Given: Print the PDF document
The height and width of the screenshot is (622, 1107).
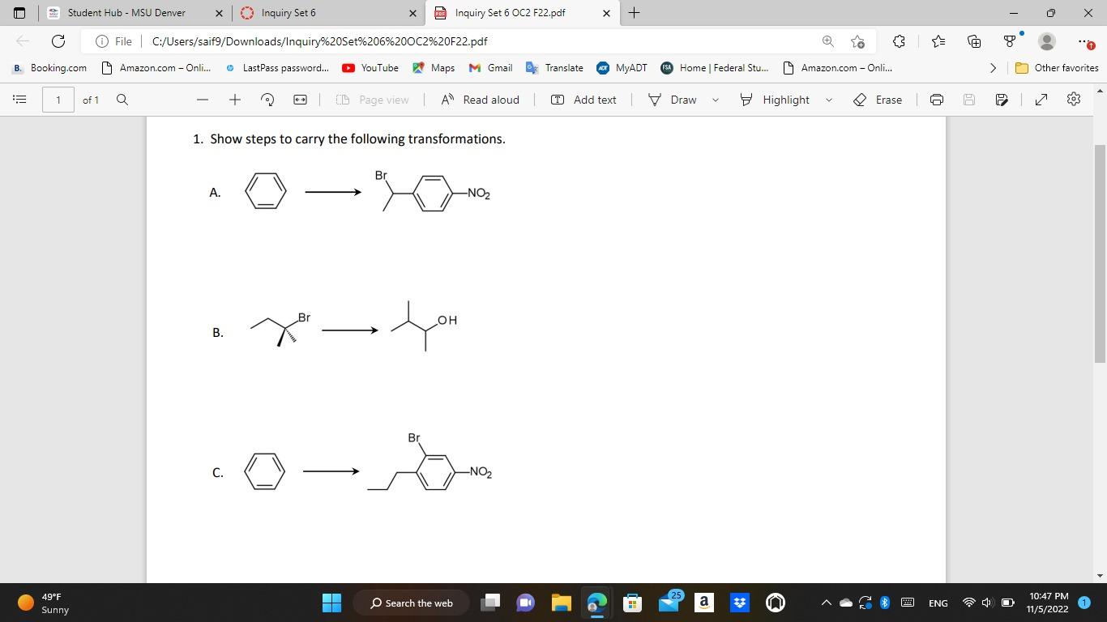Looking at the screenshot, I should click(x=936, y=100).
